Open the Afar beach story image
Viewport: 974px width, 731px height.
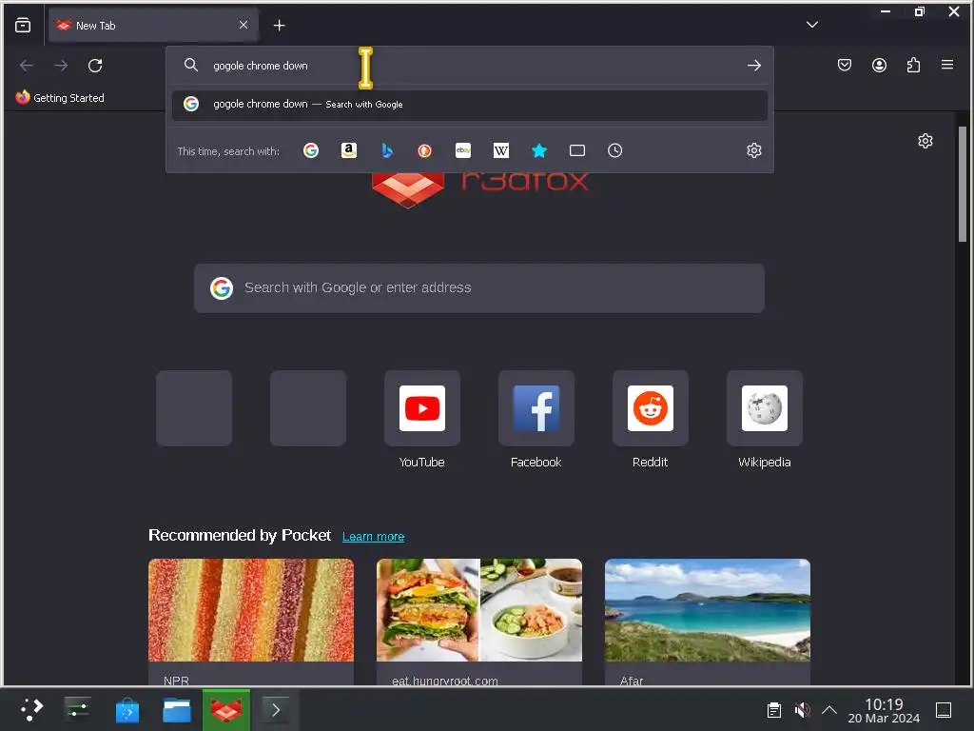(708, 610)
